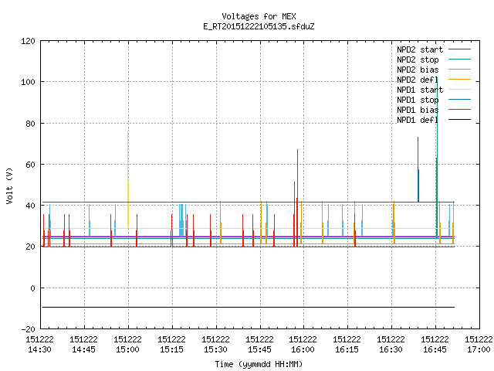Click the 'NPD2 stop' legend label
The height and width of the screenshot is (371, 494).
418,60
